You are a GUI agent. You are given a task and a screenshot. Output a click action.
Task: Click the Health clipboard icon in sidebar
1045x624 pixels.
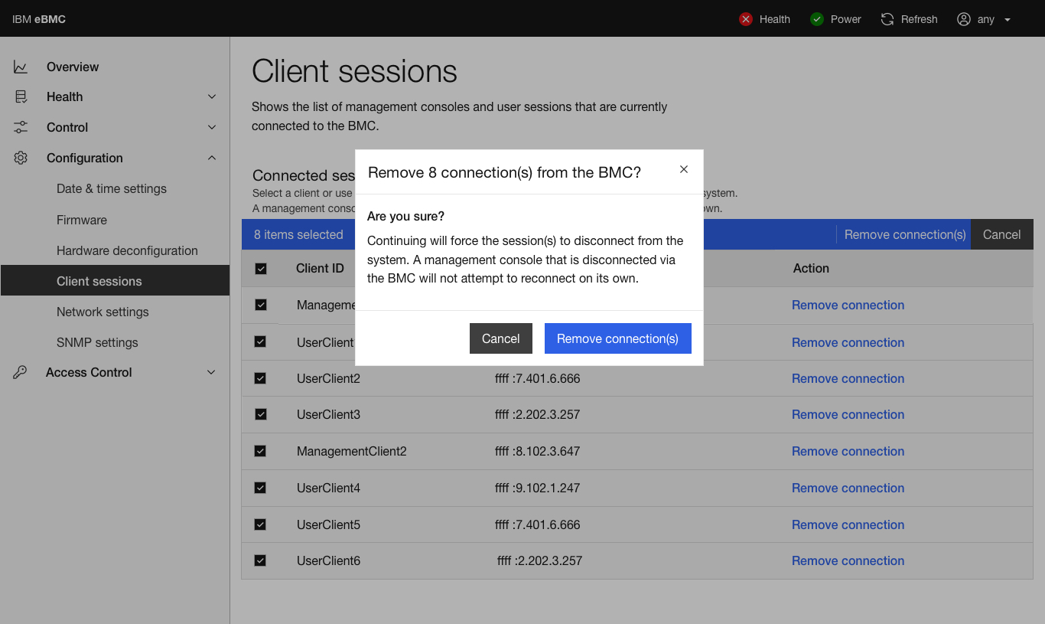(x=20, y=96)
